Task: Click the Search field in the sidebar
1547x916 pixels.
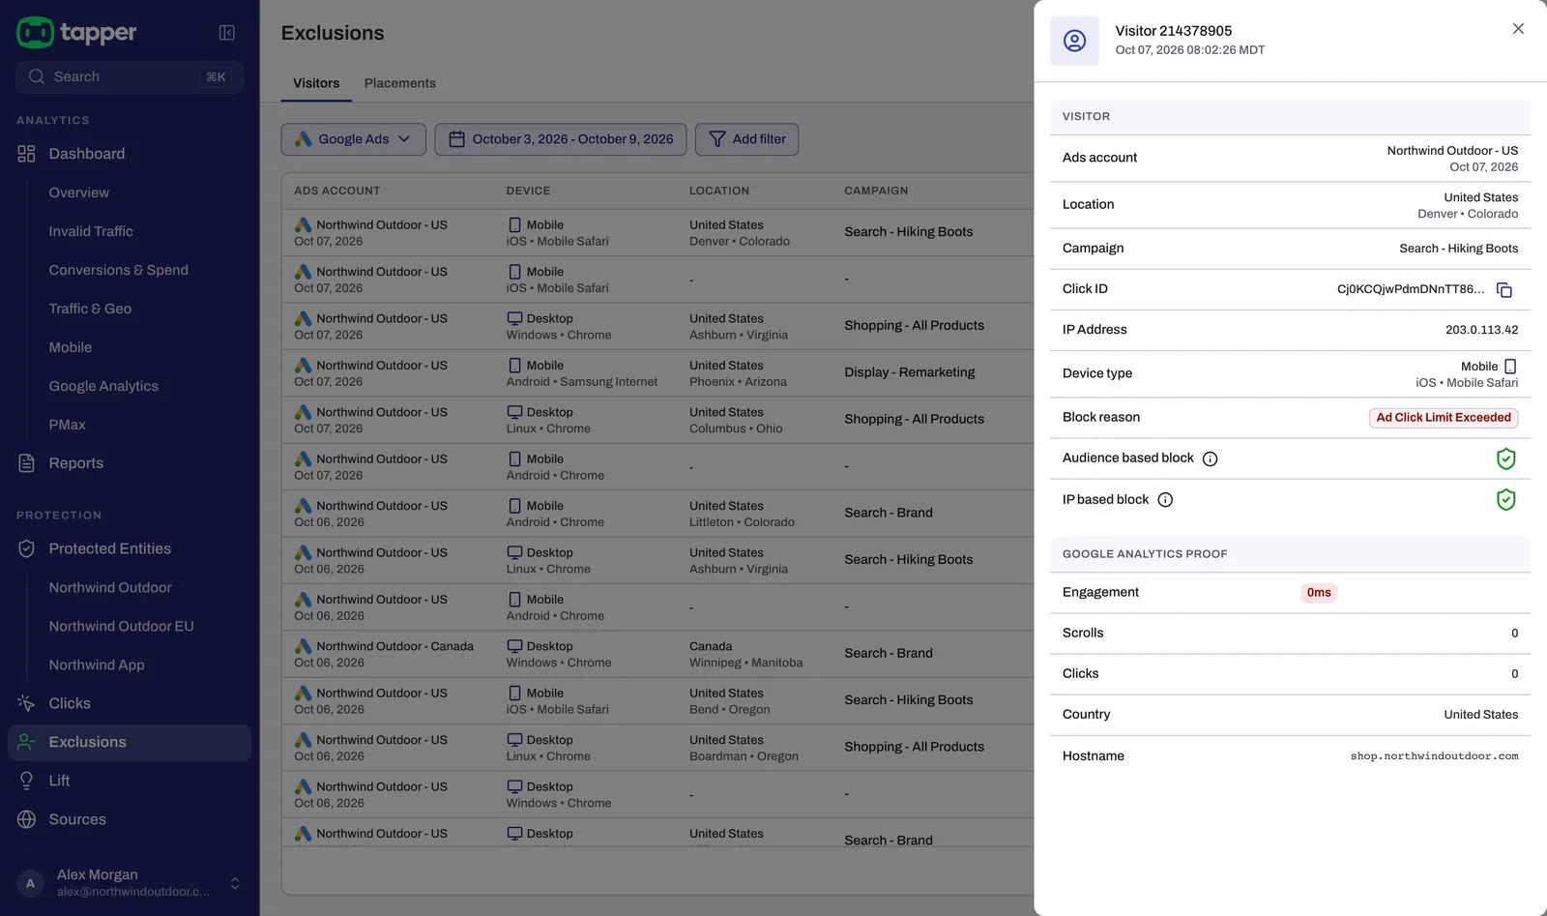Action: [130, 77]
